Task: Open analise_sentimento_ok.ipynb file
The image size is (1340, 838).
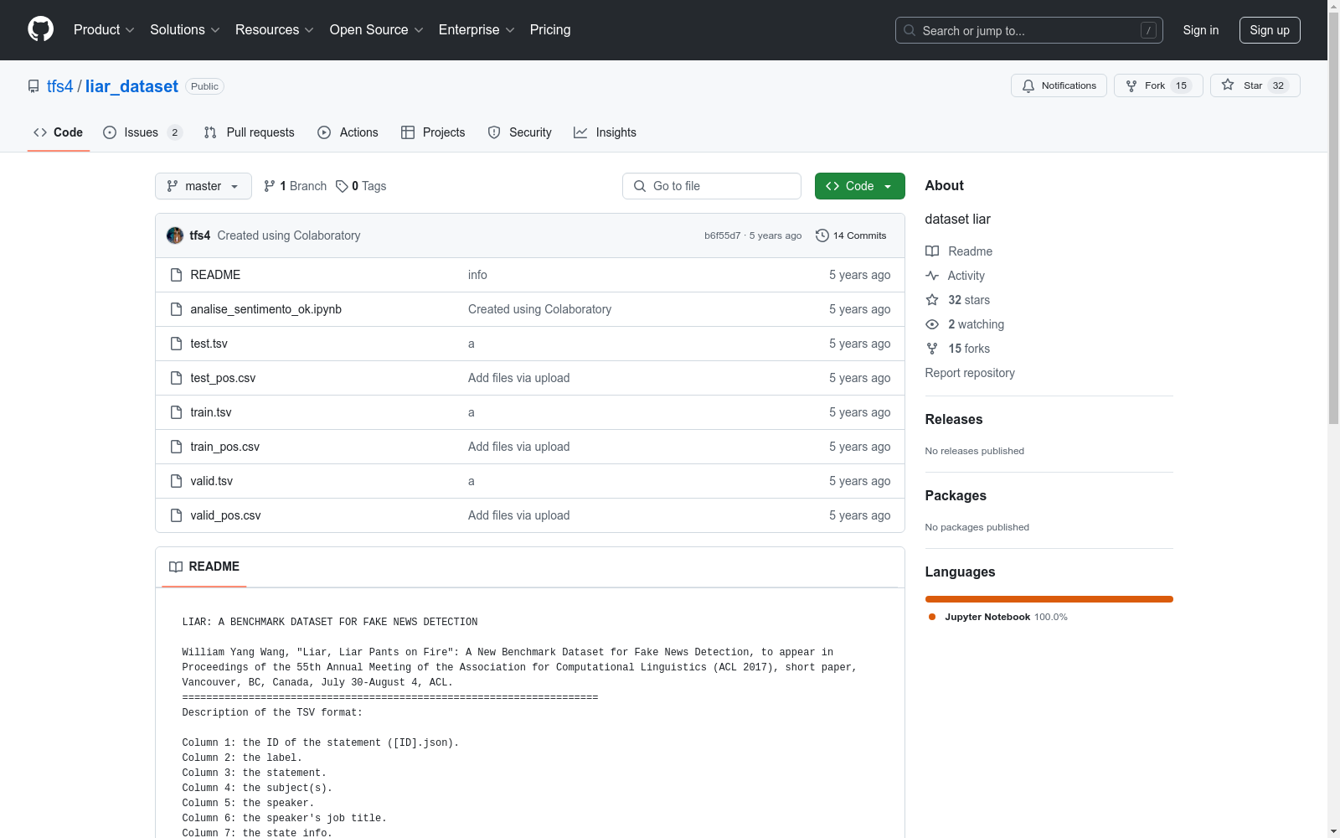Action: coord(265,309)
